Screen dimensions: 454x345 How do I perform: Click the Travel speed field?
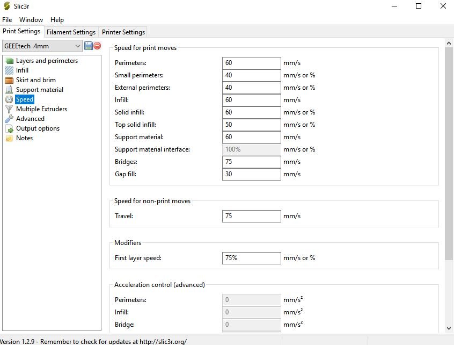[251, 216]
